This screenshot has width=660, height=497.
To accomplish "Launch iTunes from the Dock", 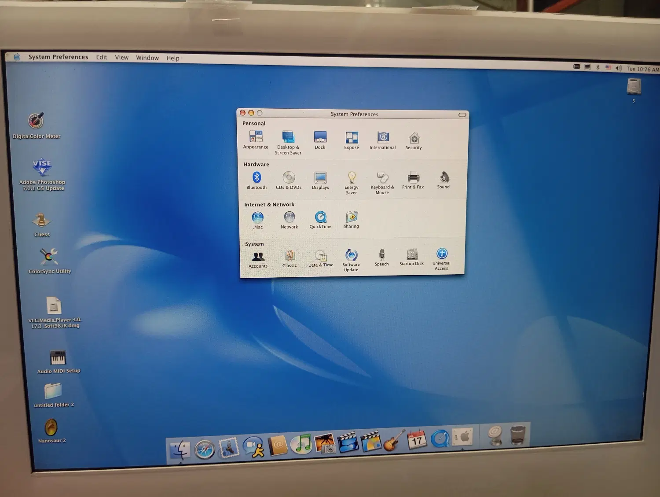I will 302,444.
